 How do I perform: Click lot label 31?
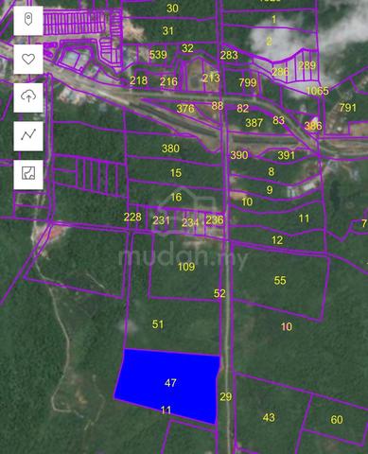pyautogui.click(x=168, y=31)
